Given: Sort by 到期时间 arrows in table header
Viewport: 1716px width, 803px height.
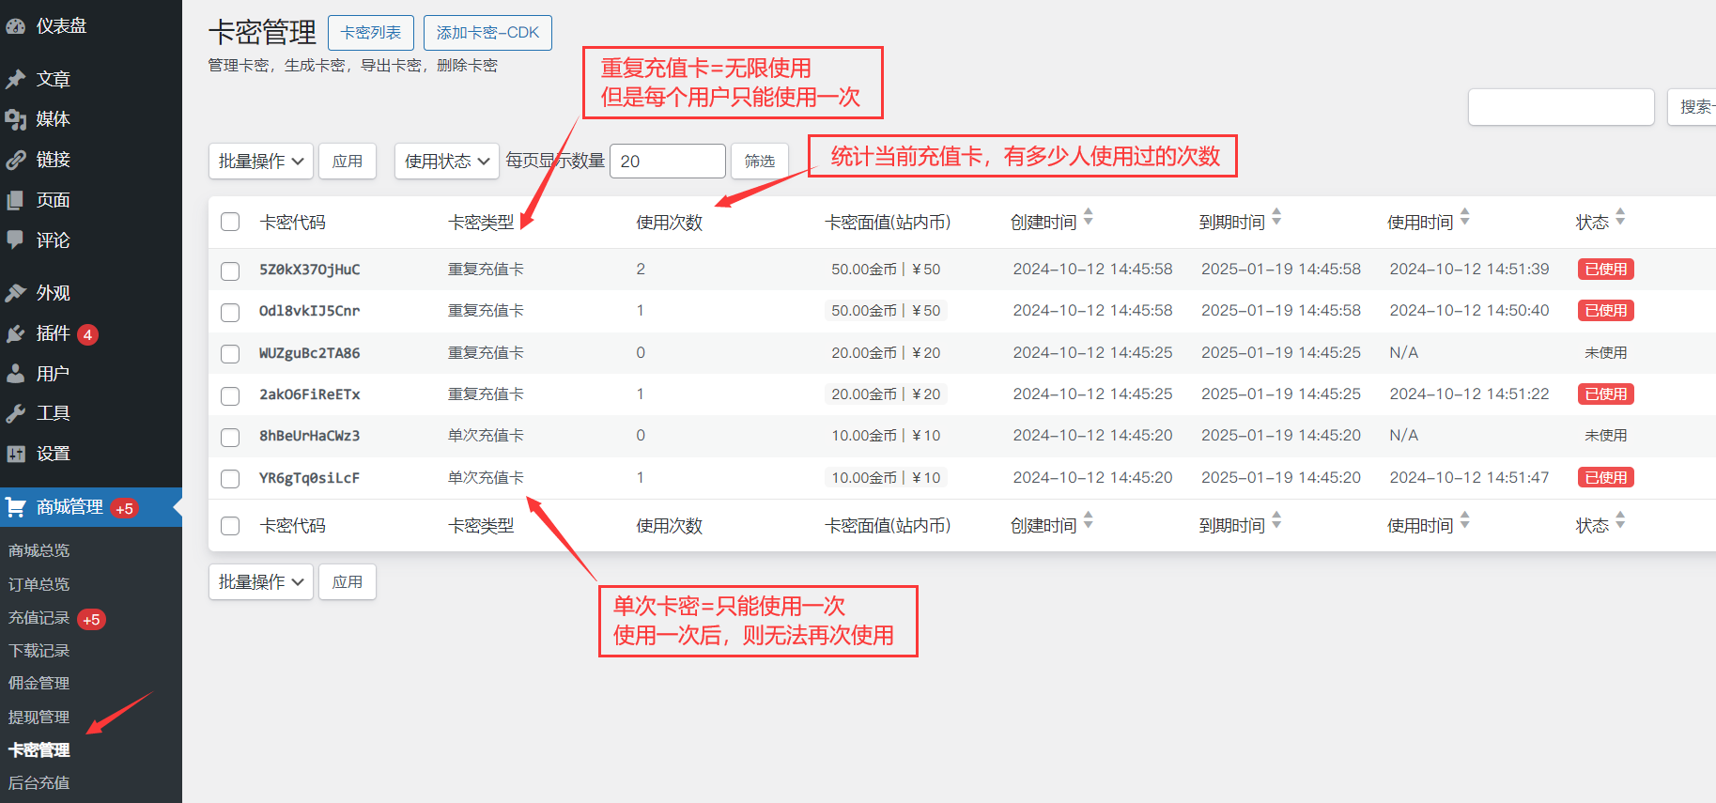Looking at the screenshot, I should point(1276,217).
